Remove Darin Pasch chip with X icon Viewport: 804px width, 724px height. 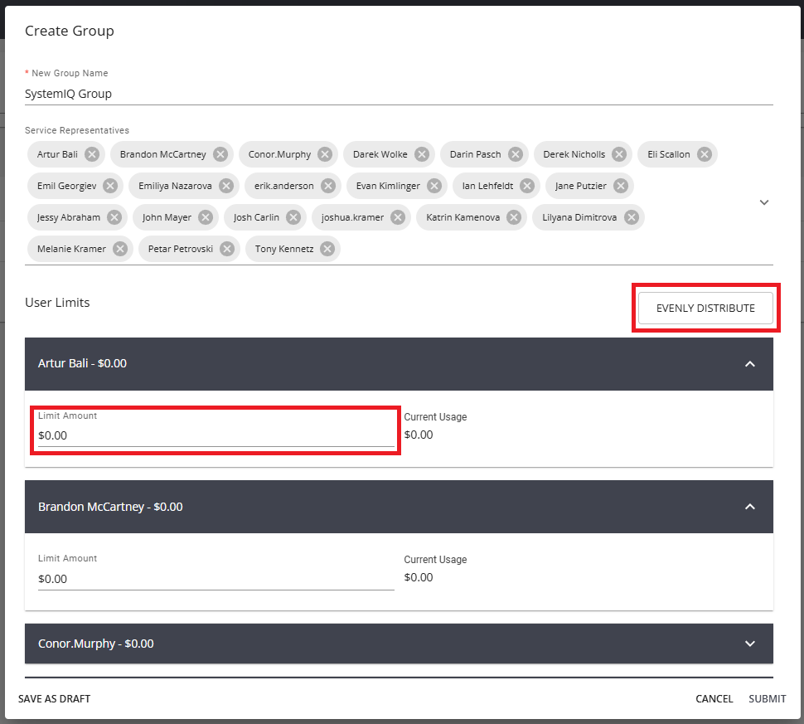516,154
